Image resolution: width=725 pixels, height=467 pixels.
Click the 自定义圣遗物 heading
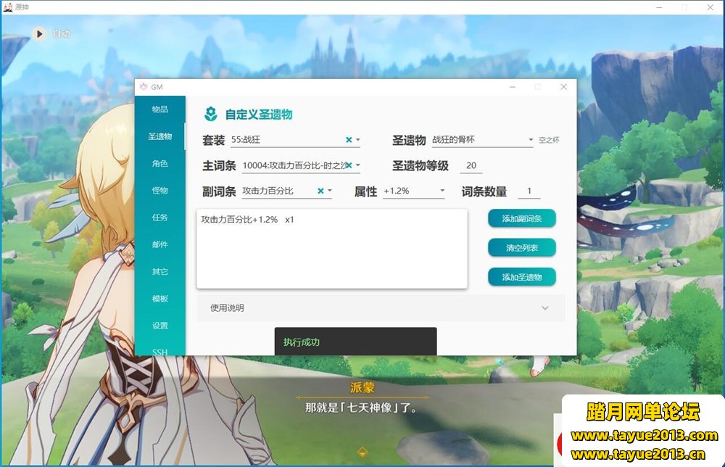click(x=259, y=115)
